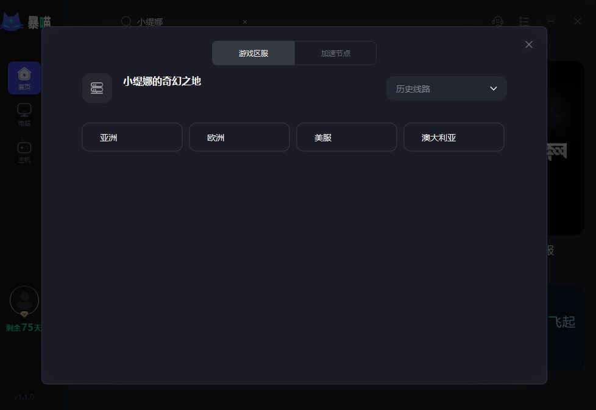Select the 主机 console sidebar icon

[x=24, y=151]
